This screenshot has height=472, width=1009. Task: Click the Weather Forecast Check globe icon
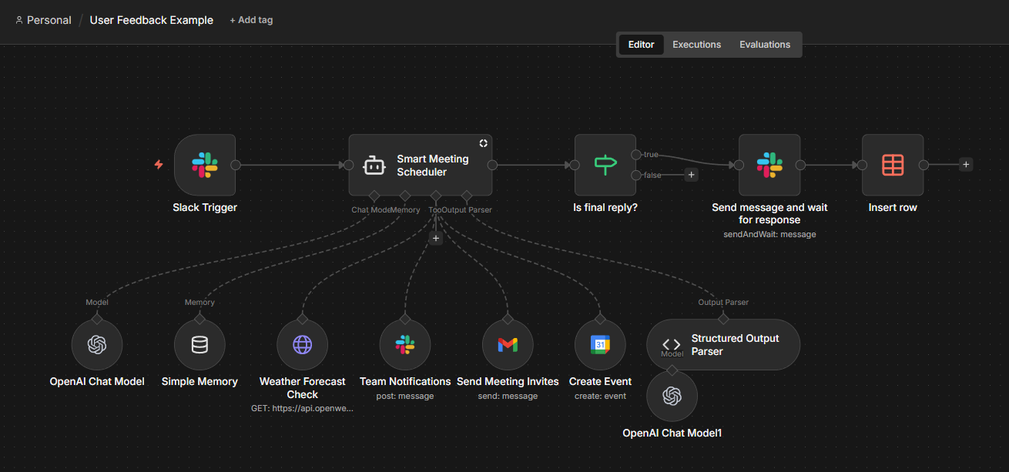302,344
